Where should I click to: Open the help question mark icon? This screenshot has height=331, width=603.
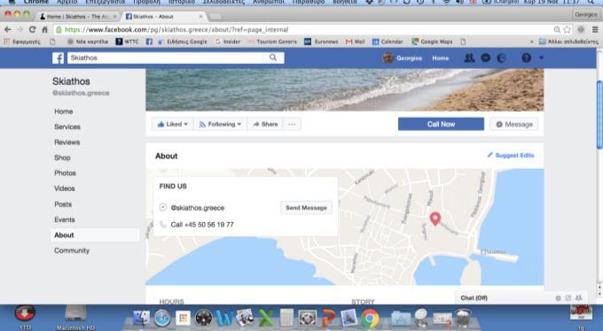[527, 58]
